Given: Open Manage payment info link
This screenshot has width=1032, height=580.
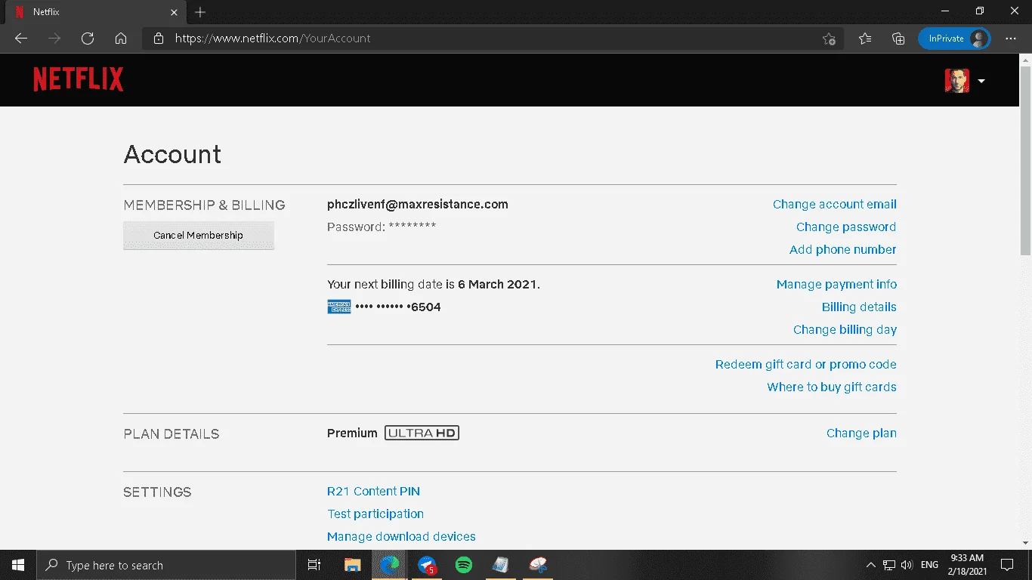Looking at the screenshot, I should click(x=836, y=284).
